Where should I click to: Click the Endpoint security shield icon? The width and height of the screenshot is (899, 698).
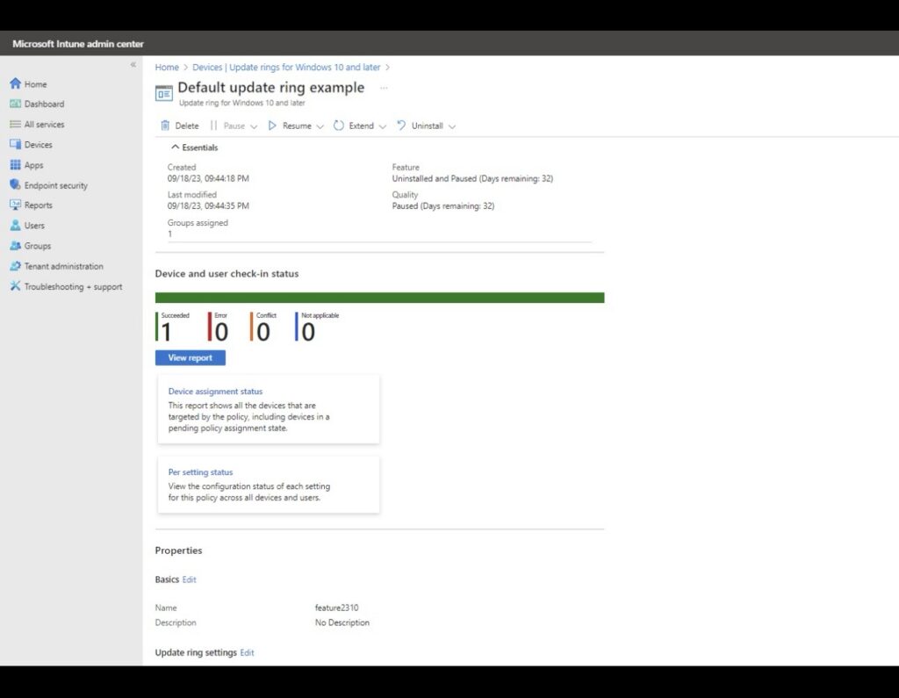[15, 185]
